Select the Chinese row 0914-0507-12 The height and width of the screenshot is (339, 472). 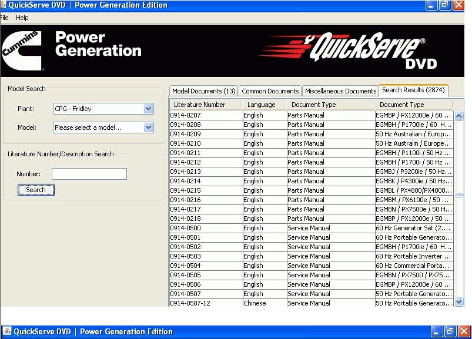[312, 303]
